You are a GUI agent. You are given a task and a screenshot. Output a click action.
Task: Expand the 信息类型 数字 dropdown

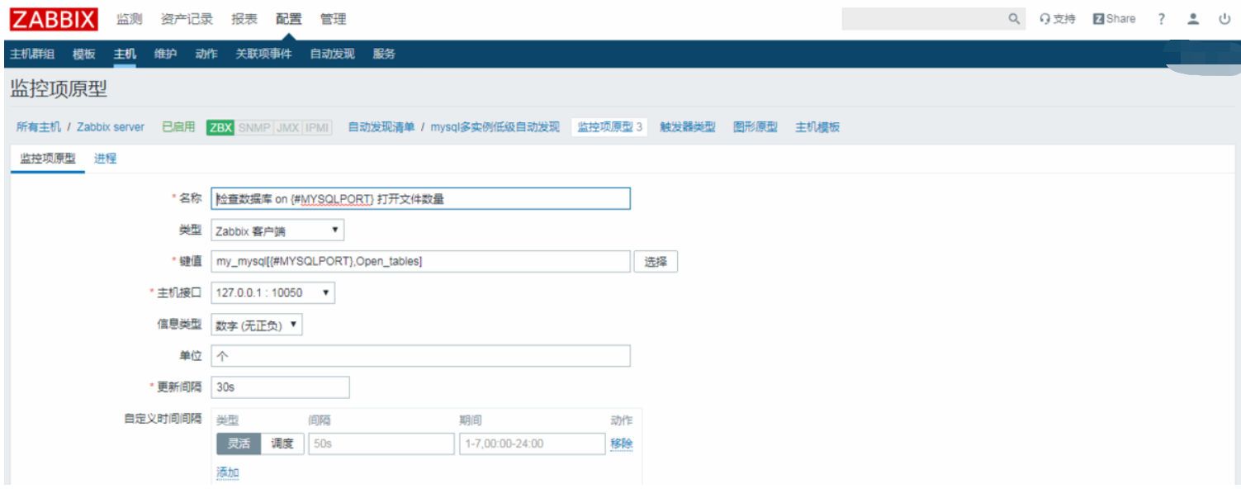pyautogui.click(x=257, y=325)
